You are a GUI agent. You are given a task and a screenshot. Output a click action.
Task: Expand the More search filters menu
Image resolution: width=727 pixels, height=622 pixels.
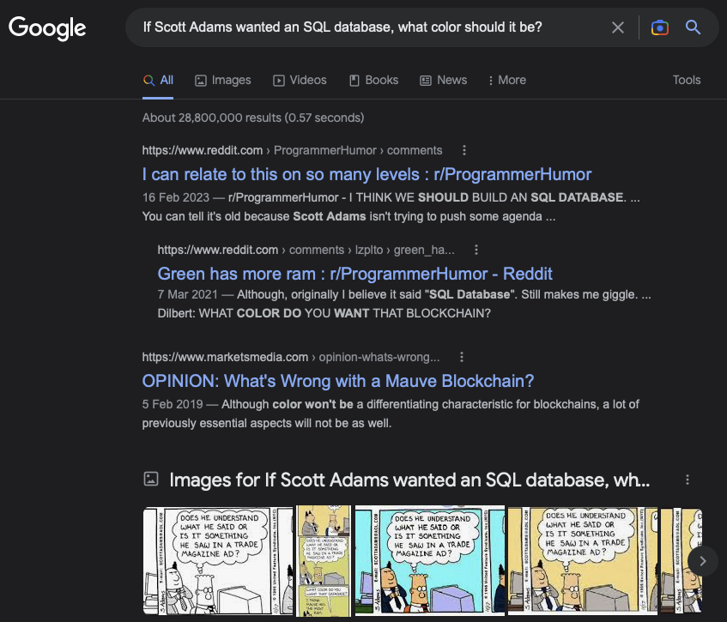(506, 80)
